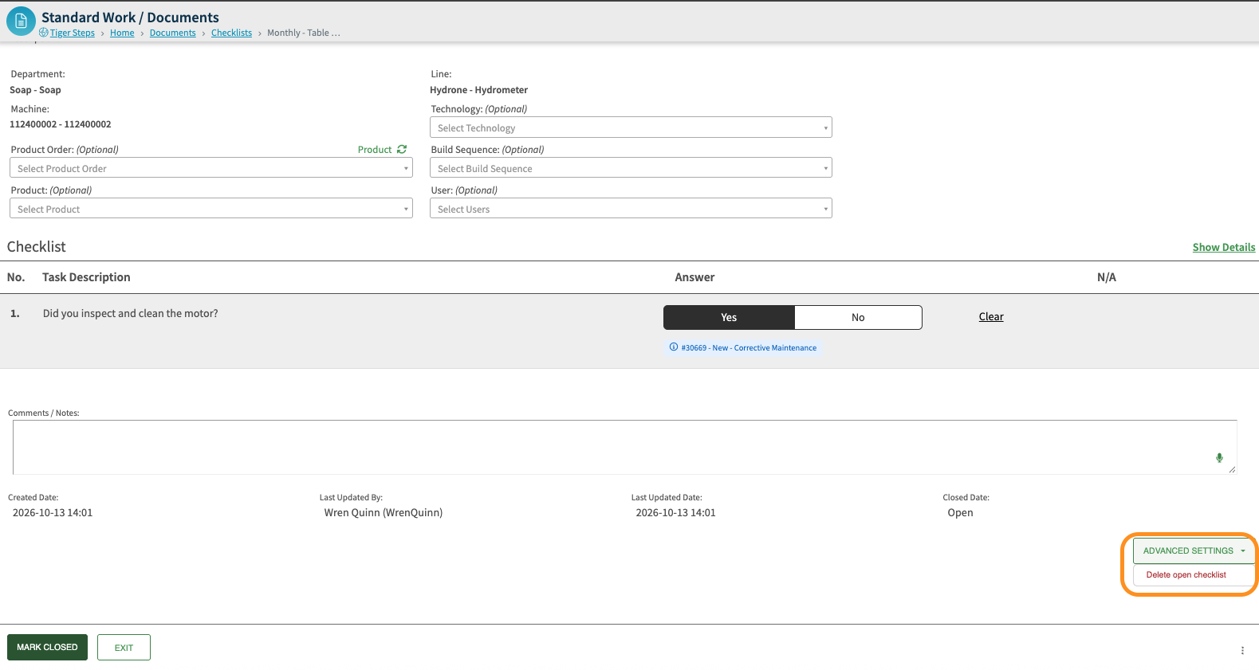Viewport: 1259px width, 670px height.
Task: Click the Tiger Steps globe icon
Action: pyautogui.click(x=44, y=33)
